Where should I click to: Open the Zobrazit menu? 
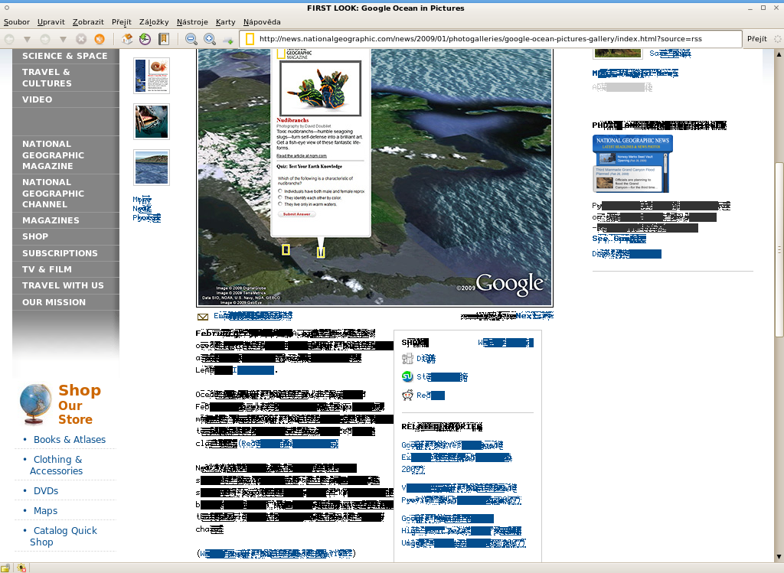tap(88, 22)
